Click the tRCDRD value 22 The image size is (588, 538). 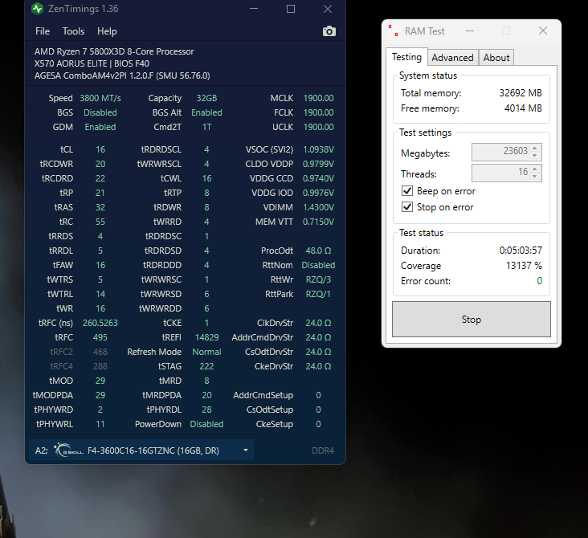100,178
